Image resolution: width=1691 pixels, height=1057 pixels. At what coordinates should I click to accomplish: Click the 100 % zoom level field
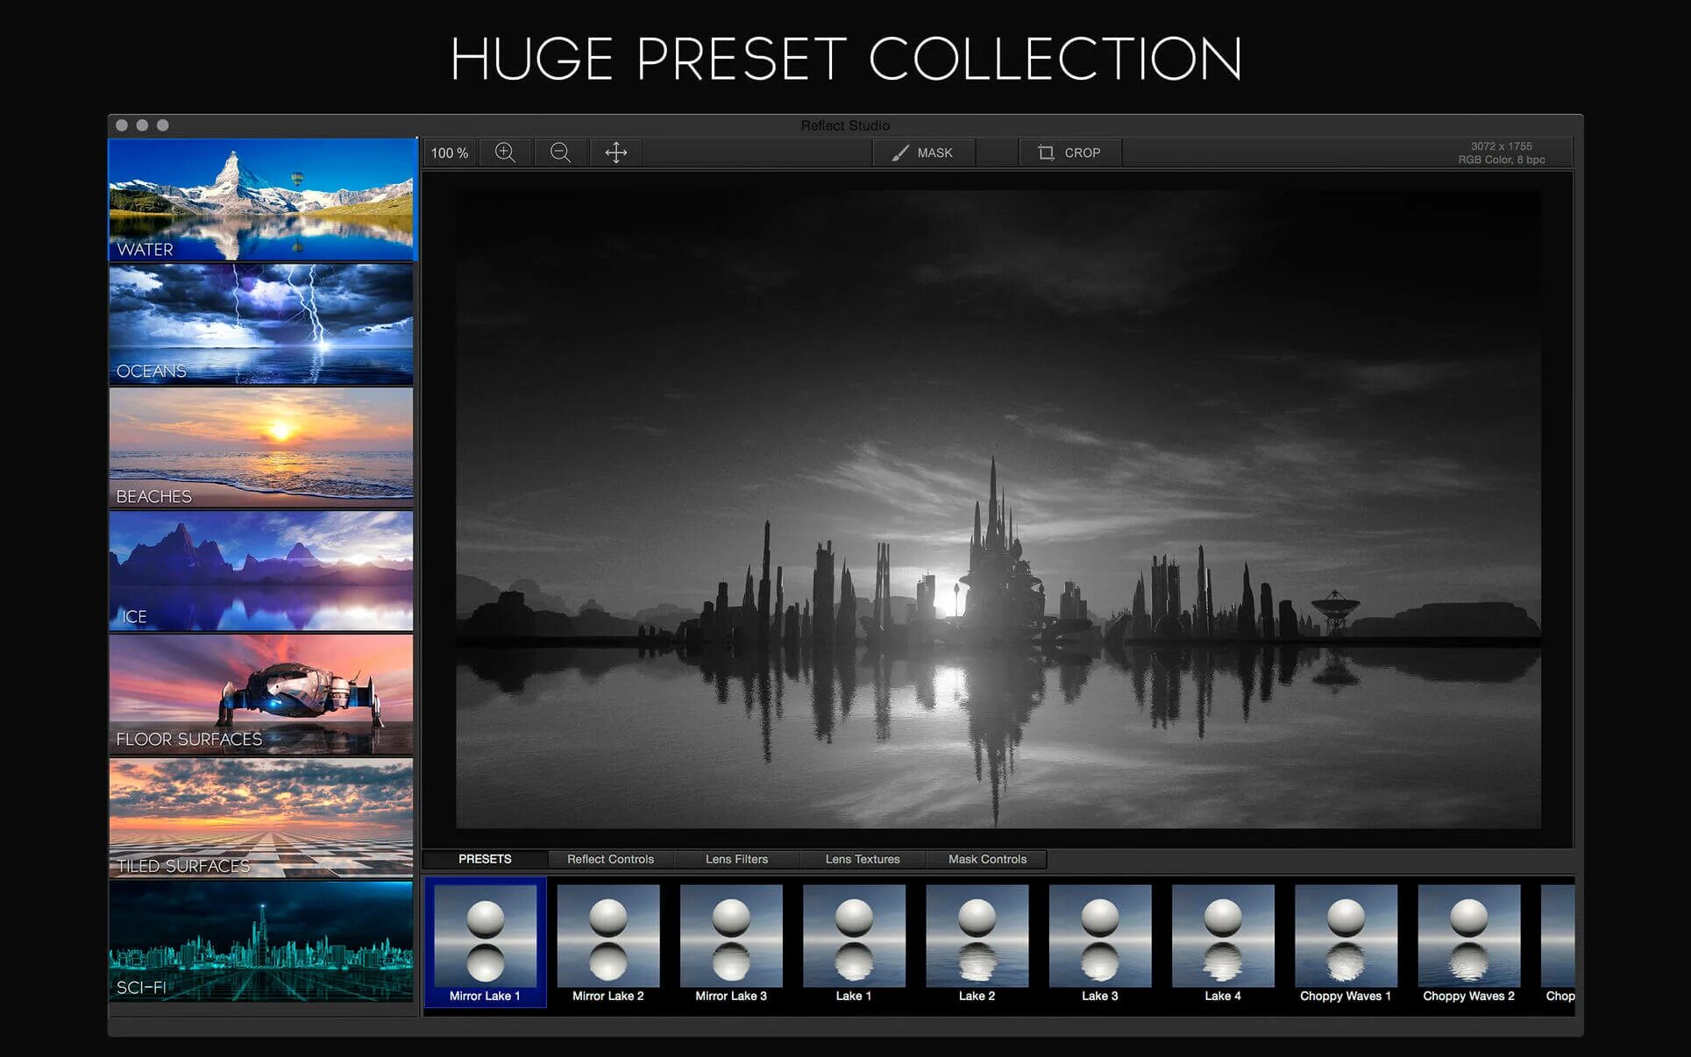point(450,153)
